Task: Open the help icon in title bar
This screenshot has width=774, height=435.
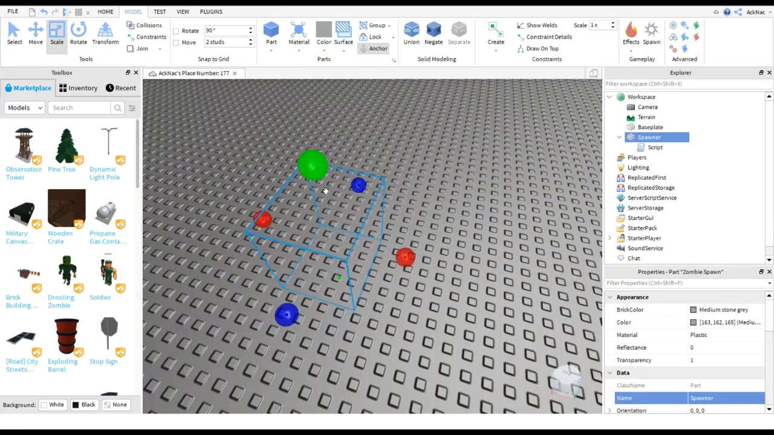Action: [727, 12]
